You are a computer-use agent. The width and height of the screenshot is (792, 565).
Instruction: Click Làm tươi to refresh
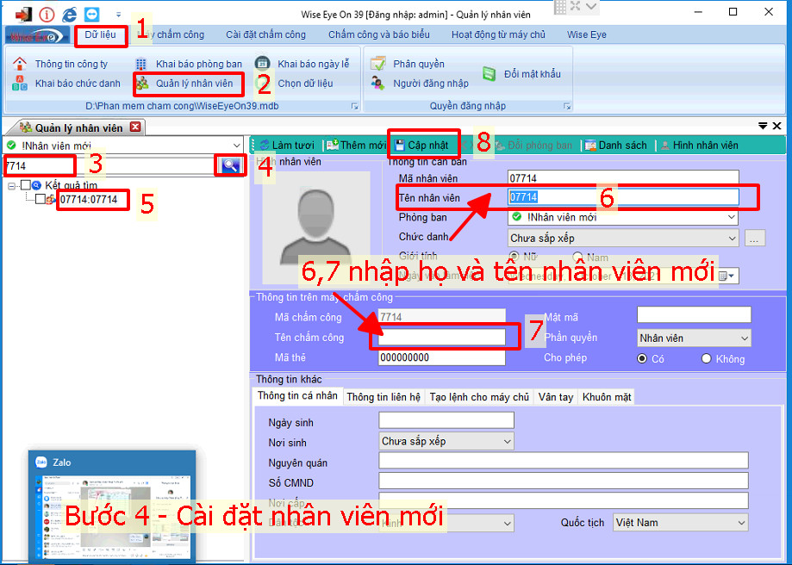point(287,146)
